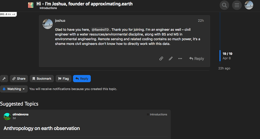Edit the post with pencil icon
The height and width of the screenshot is (139, 260).
coord(171,59)
